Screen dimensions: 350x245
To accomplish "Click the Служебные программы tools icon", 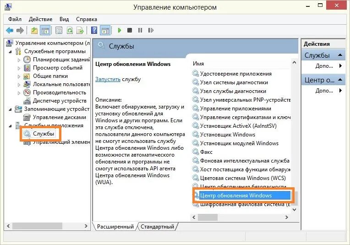I will tap(18, 51).
